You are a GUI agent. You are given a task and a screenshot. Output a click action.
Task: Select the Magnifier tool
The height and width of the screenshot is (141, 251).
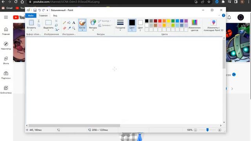point(74,28)
